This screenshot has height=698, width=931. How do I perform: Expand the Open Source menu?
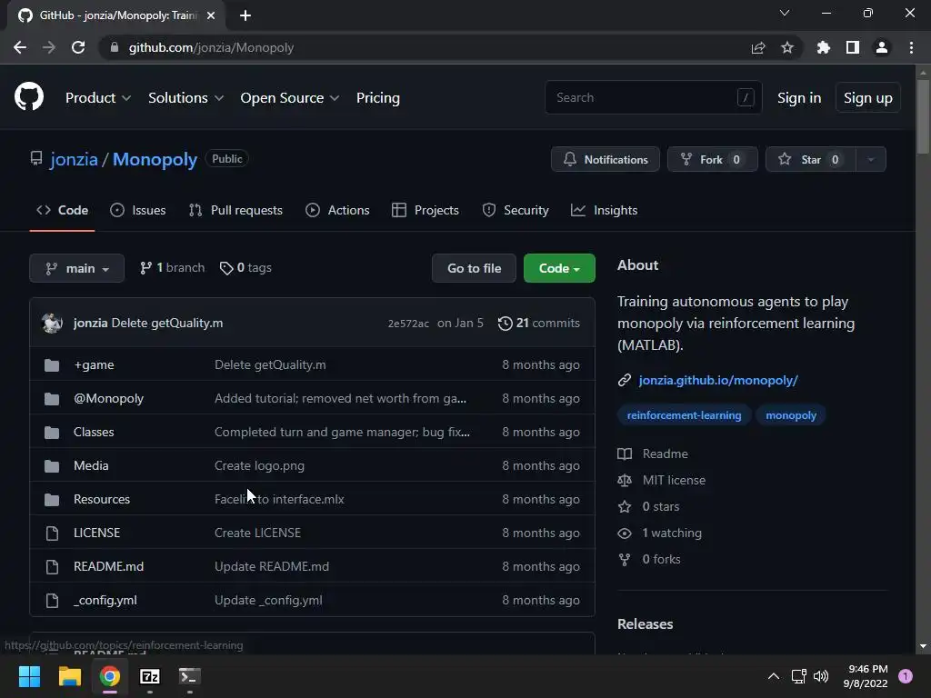click(290, 98)
